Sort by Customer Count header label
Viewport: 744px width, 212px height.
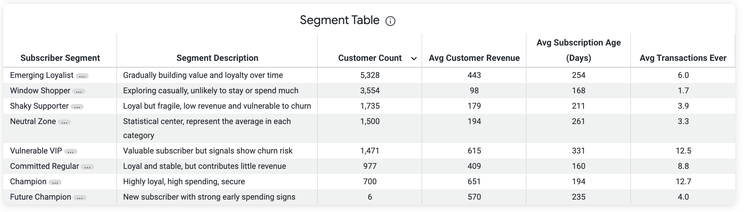click(370, 58)
